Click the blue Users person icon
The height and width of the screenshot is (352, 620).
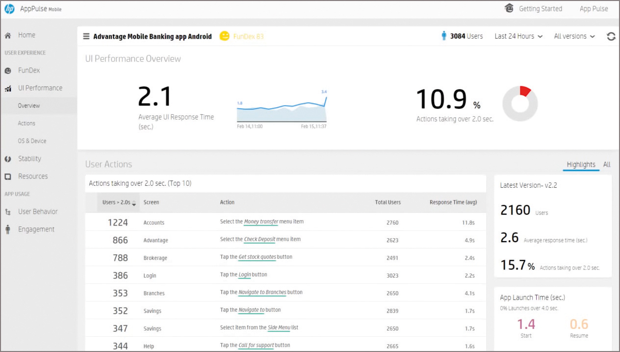(444, 36)
